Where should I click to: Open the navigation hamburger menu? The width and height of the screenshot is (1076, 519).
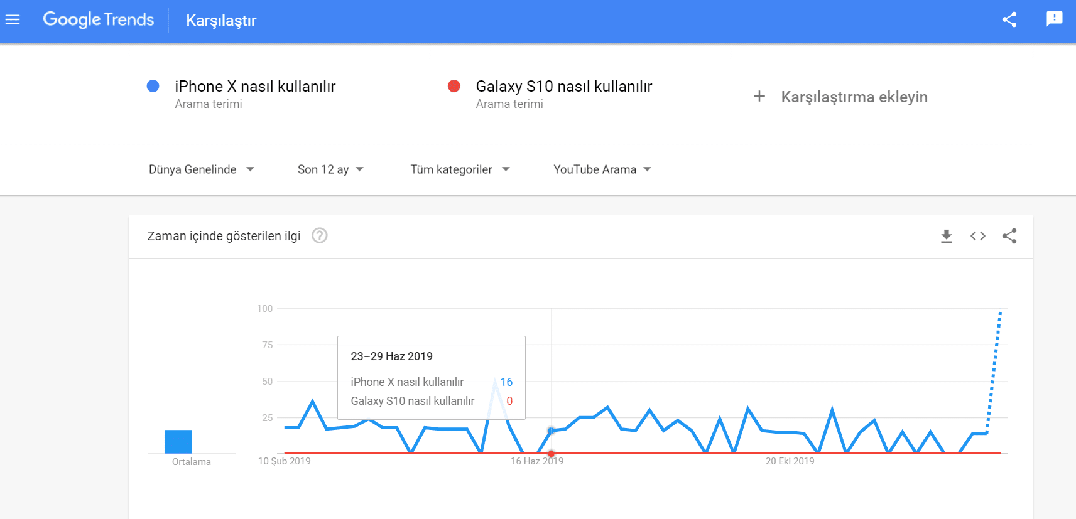click(13, 19)
